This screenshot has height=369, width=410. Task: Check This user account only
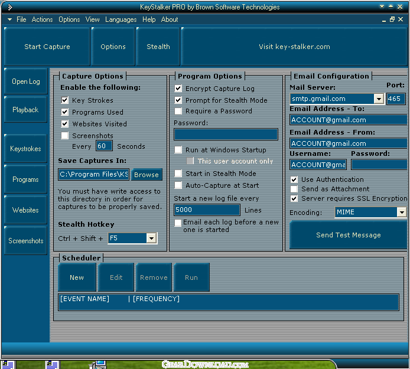[x=190, y=161]
